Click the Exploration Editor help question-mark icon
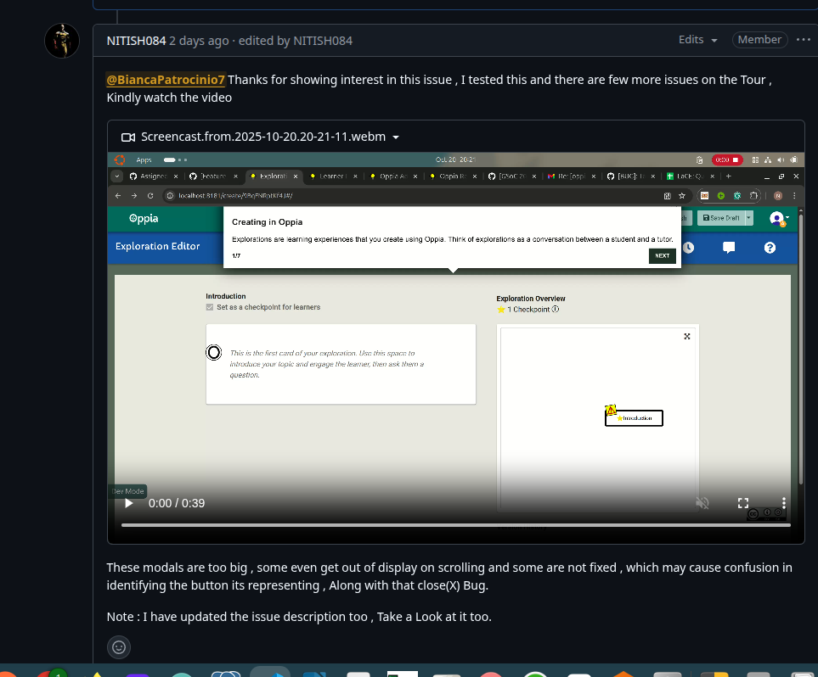This screenshot has width=818, height=677. point(770,248)
